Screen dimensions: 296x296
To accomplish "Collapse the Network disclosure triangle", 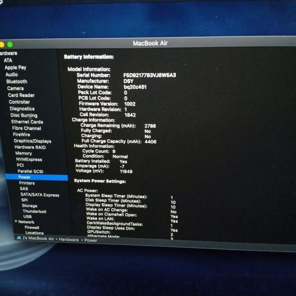I will tap(16, 221).
